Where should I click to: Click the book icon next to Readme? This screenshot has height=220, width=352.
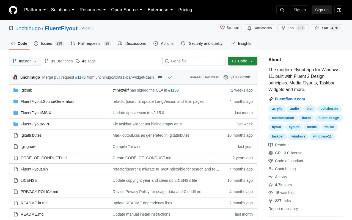(x=271, y=145)
